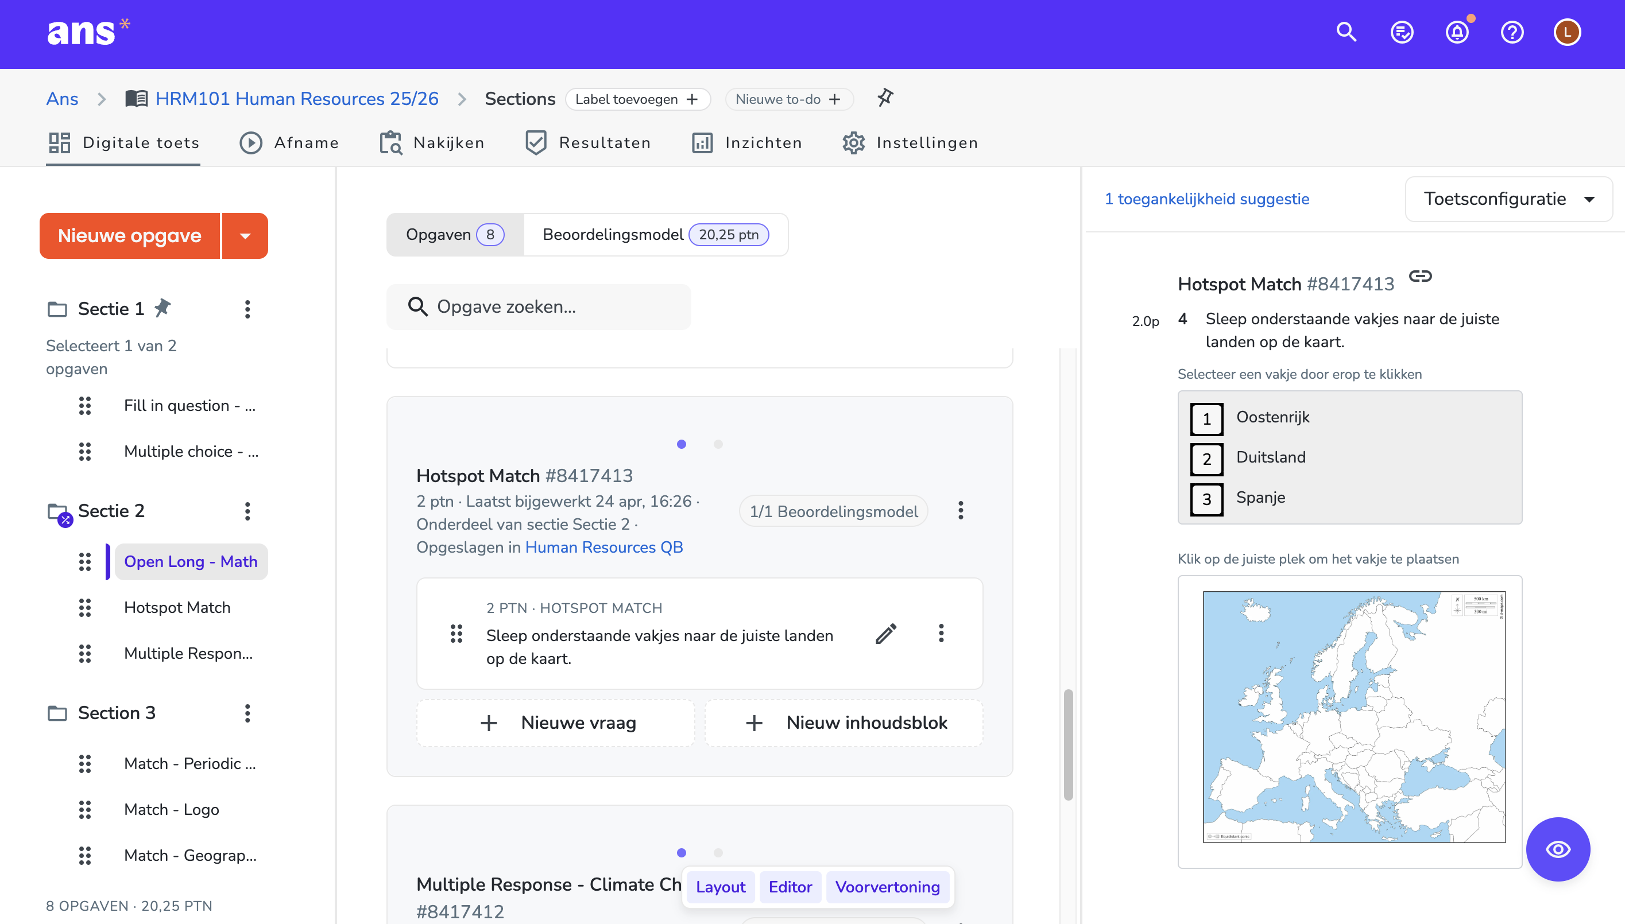The image size is (1625, 924).
Task: Click drag handle of Fill in question
Action: 85,406
